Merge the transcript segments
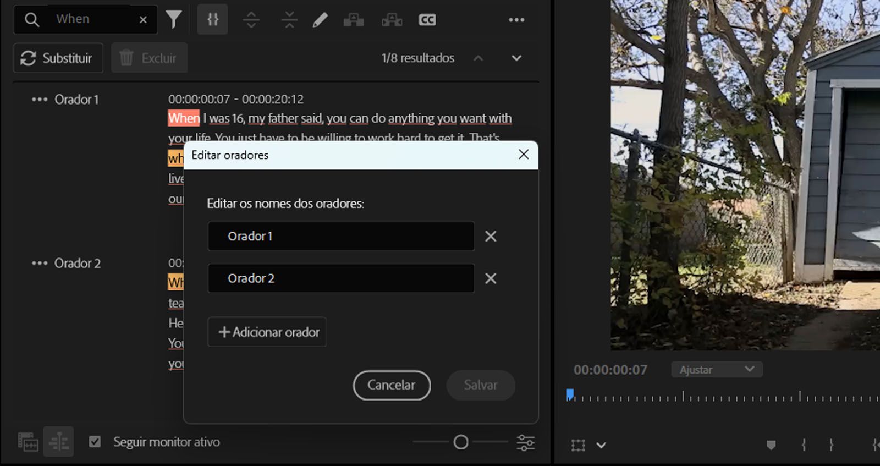The width and height of the screenshot is (880, 466). [x=289, y=20]
